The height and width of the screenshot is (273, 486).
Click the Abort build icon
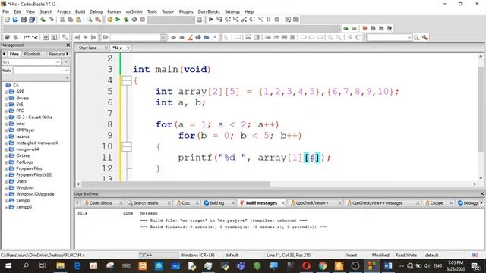(x=143, y=20)
